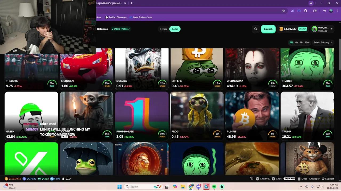Image resolution: width=341 pixels, height=191 pixels.
Task: Select the Turbo mode toggle
Action: coord(175,29)
